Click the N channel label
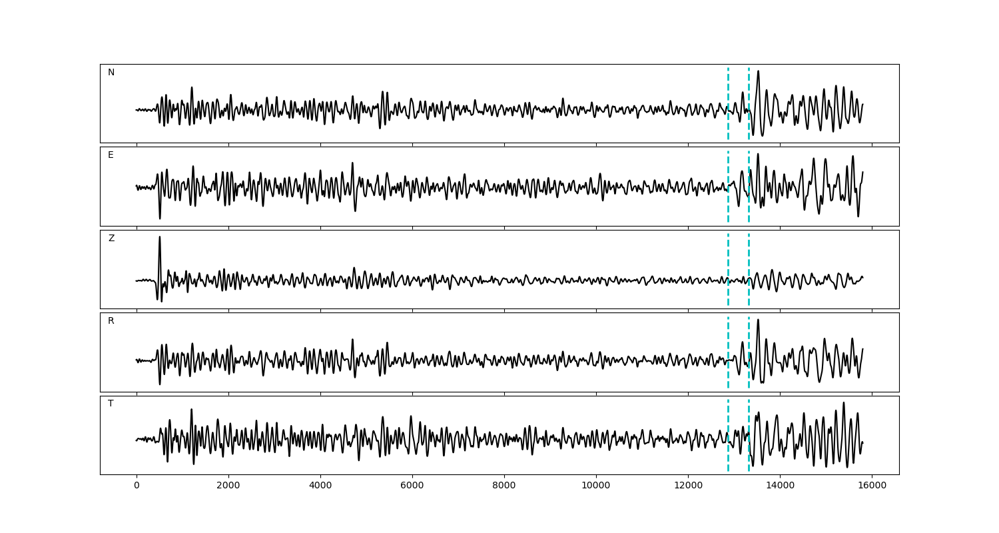Viewport: 999px width, 533px height. 111,73
